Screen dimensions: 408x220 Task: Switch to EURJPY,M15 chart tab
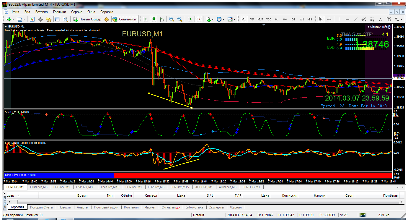pyautogui.click(x=180, y=187)
